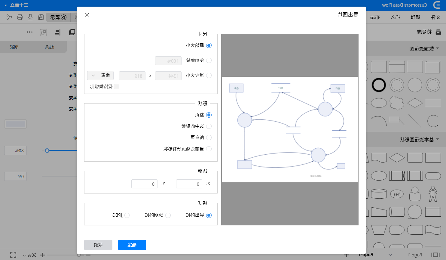Pick the thick black ring shape
Image resolution: width=446 pixels, height=260 pixels.
(379, 85)
